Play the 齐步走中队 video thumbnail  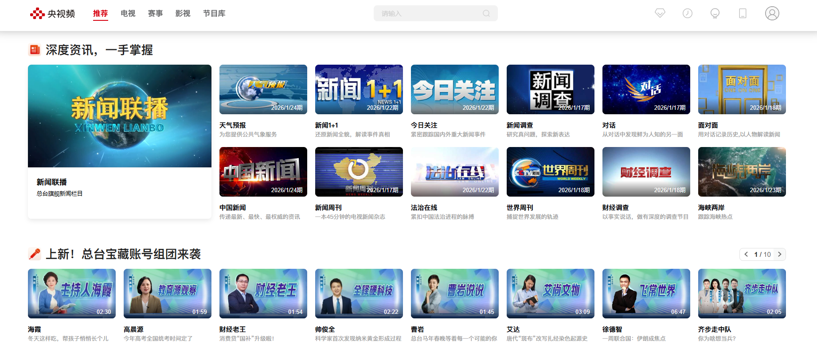[742, 294]
